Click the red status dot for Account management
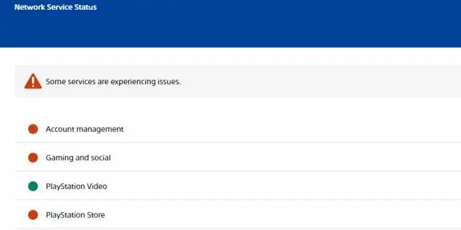This screenshot has width=461, height=230. click(33, 129)
